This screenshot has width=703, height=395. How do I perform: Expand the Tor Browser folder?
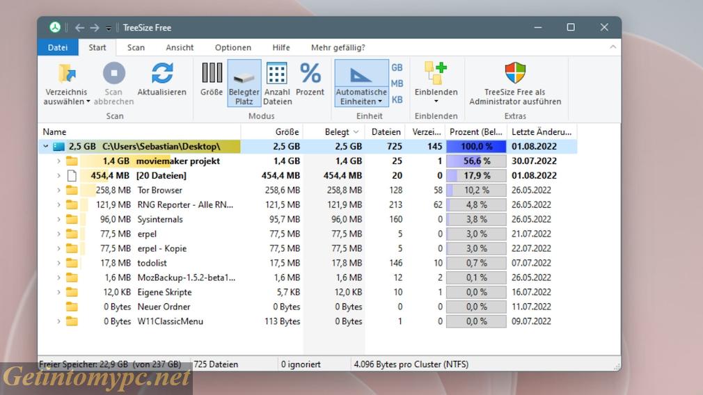[58, 191]
